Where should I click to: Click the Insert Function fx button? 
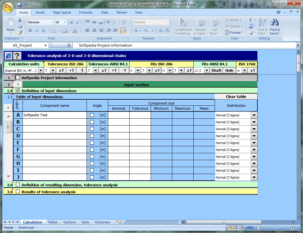tap(69, 45)
